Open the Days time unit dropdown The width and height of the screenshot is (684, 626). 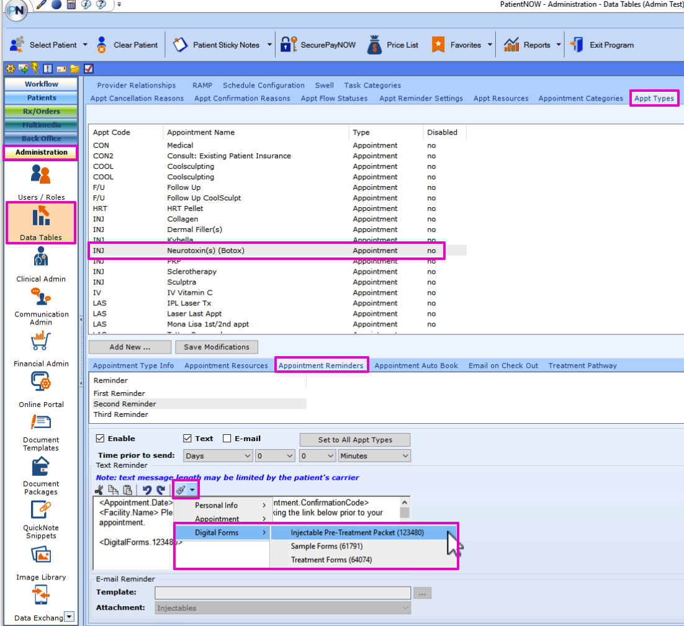[217, 455]
